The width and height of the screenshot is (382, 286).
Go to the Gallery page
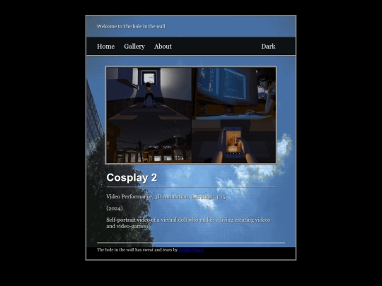pos(134,46)
